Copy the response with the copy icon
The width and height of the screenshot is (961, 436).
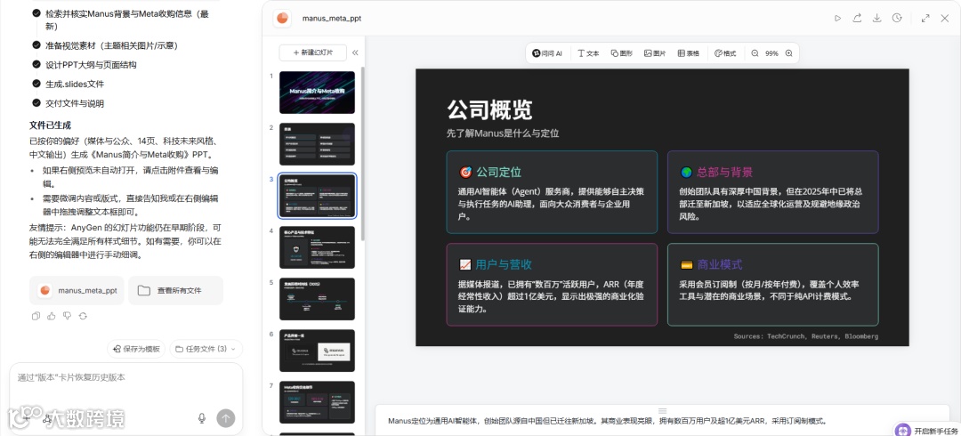(36, 316)
